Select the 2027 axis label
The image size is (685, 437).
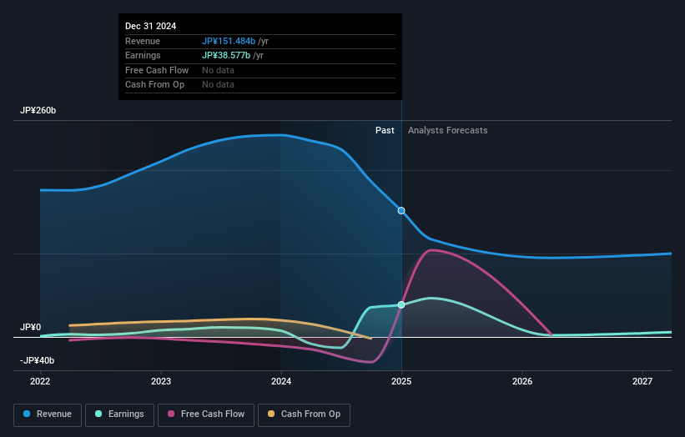pyautogui.click(x=642, y=381)
